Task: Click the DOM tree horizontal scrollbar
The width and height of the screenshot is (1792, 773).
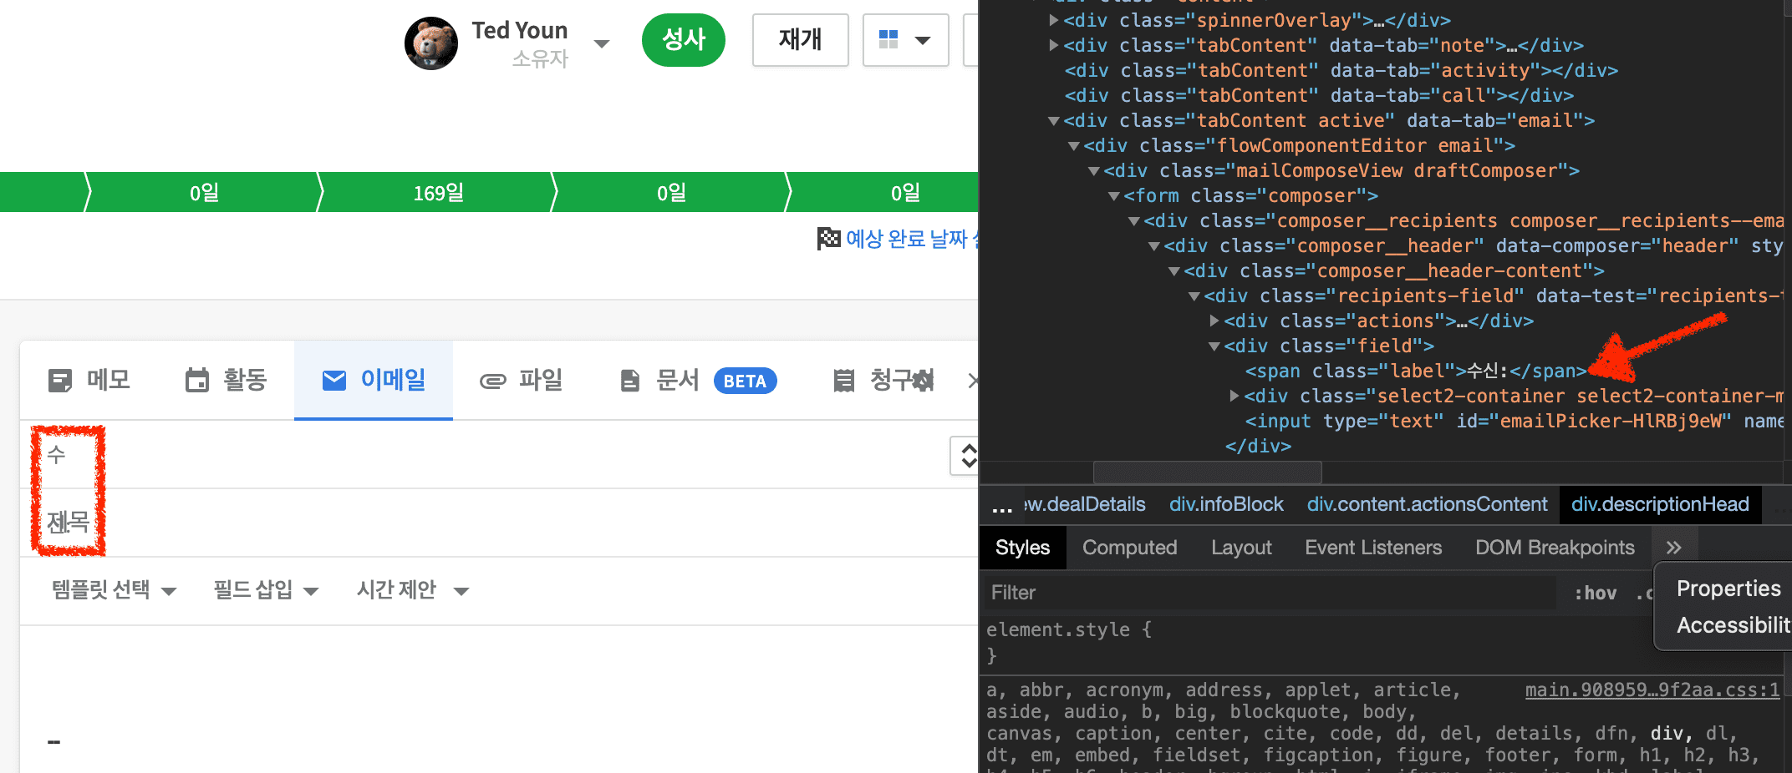Action: tap(1207, 472)
